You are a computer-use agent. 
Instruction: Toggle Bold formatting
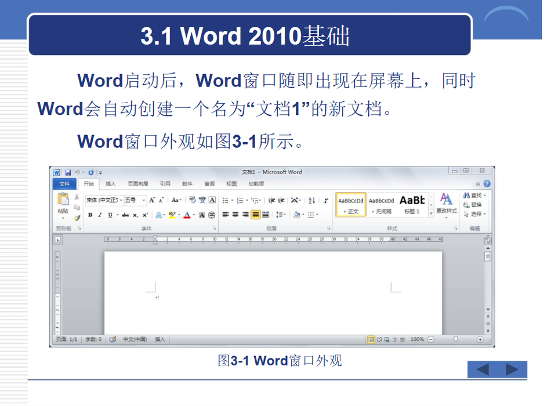[x=90, y=215]
